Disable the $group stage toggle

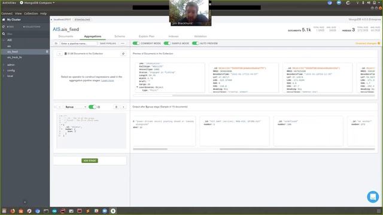pos(92,107)
